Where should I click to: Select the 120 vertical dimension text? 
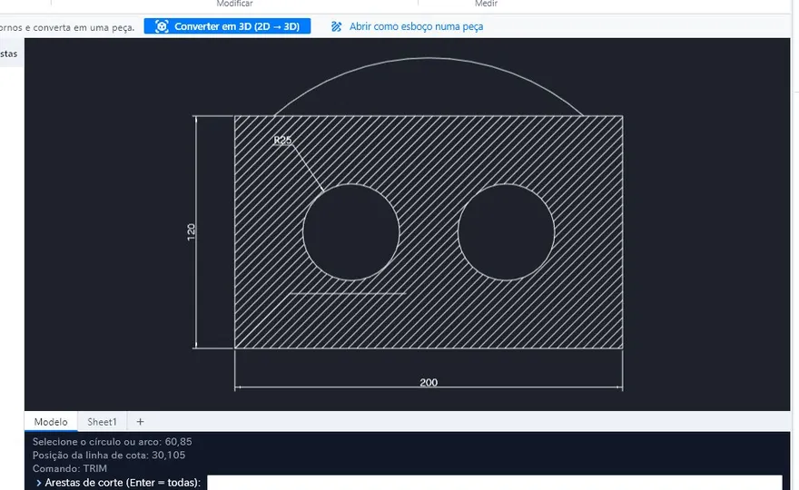point(191,231)
